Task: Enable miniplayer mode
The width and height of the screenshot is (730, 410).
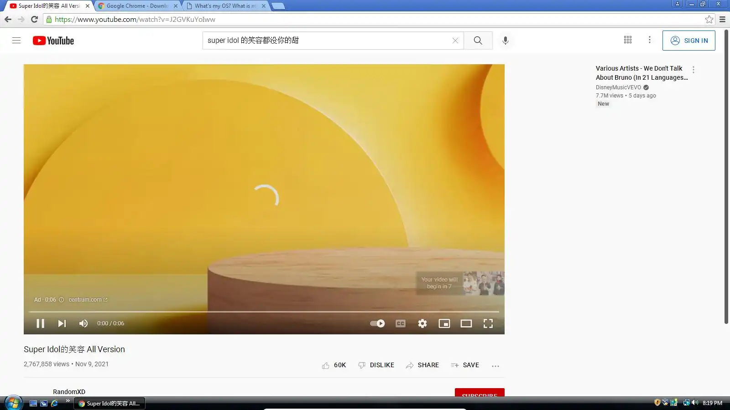Action: pyautogui.click(x=444, y=323)
